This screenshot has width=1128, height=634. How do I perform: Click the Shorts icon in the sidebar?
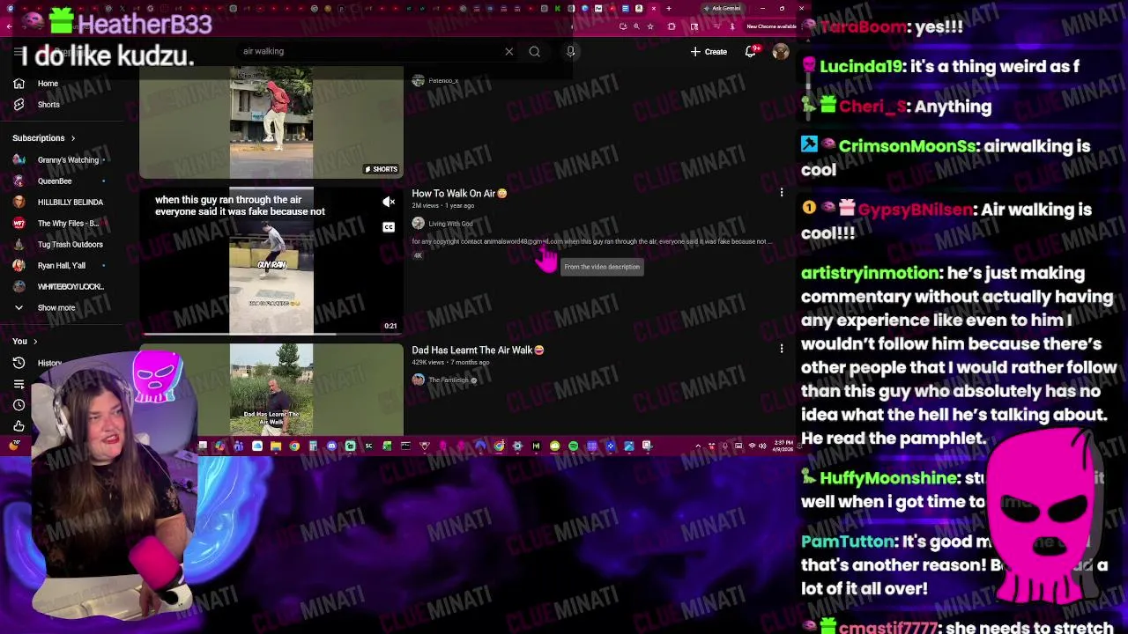point(19,105)
